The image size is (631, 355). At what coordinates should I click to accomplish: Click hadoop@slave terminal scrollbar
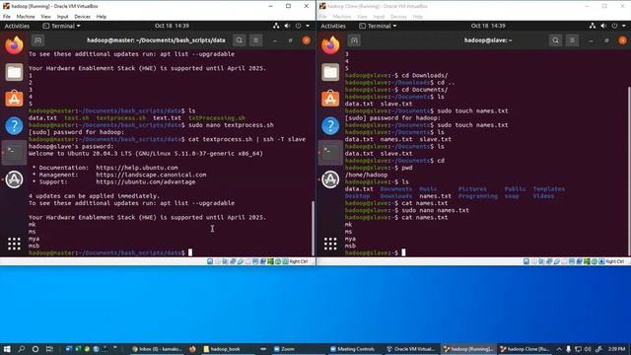click(x=629, y=171)
